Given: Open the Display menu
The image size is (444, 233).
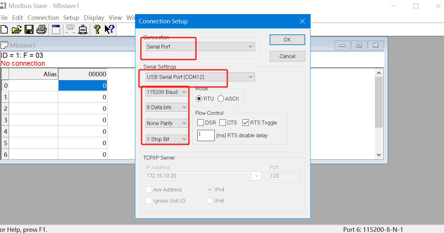Looking at the screenshot, I should click(94, 18).
